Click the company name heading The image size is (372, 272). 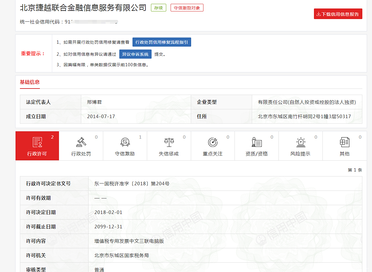click(83, 8)
